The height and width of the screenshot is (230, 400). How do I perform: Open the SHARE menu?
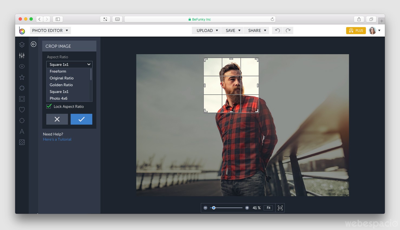tap(256, 30)
